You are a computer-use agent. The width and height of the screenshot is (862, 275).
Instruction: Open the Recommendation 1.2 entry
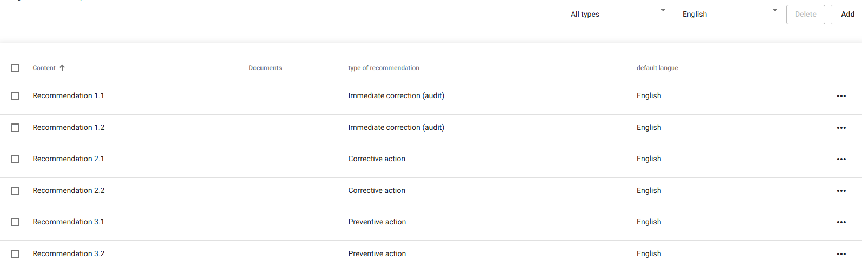pos(68,128)
